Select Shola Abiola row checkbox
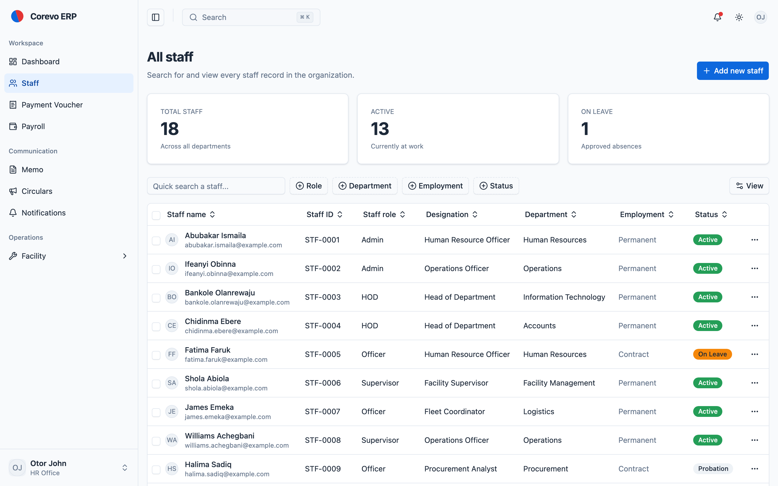 coord(156,383)
